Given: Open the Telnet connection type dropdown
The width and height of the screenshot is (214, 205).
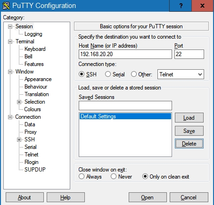Looking at the screenshot, I should 181,74.
